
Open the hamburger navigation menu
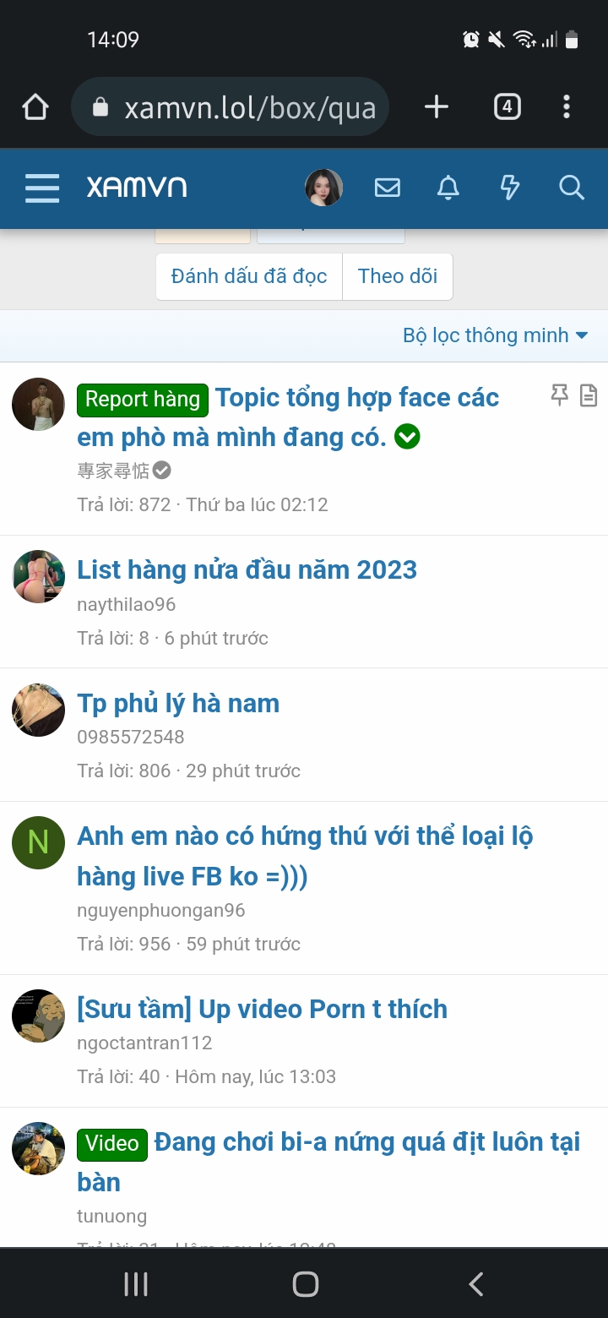(x=42, y=188)
